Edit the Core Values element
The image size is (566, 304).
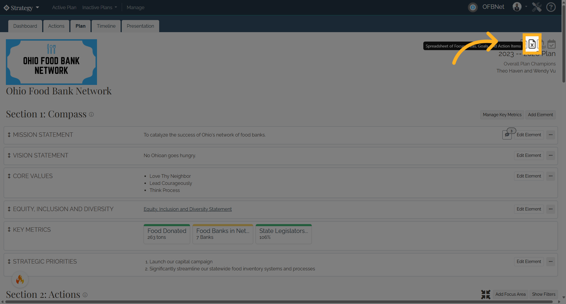pyautogui.click(x=529, y=176)
